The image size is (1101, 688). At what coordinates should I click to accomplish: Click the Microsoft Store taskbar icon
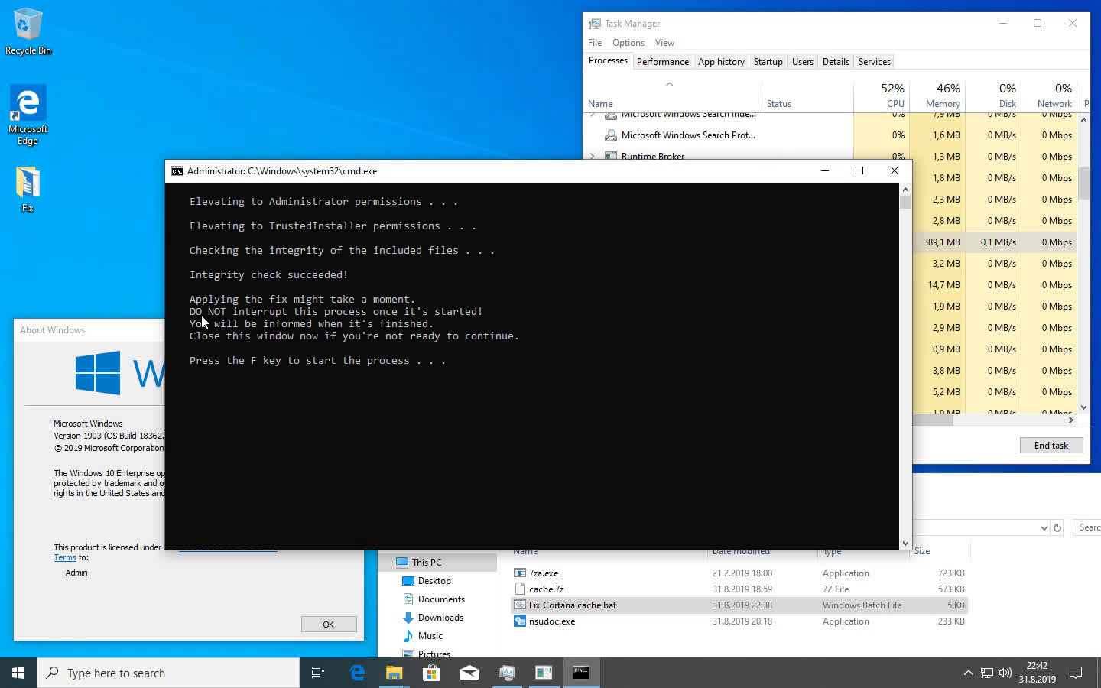(431, 673)
